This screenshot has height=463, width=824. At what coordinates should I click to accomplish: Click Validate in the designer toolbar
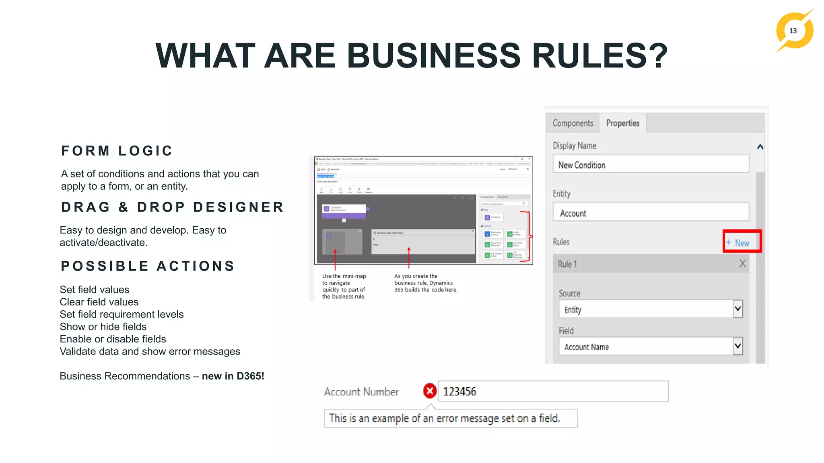pyautogui.click(x=333, y=170)
